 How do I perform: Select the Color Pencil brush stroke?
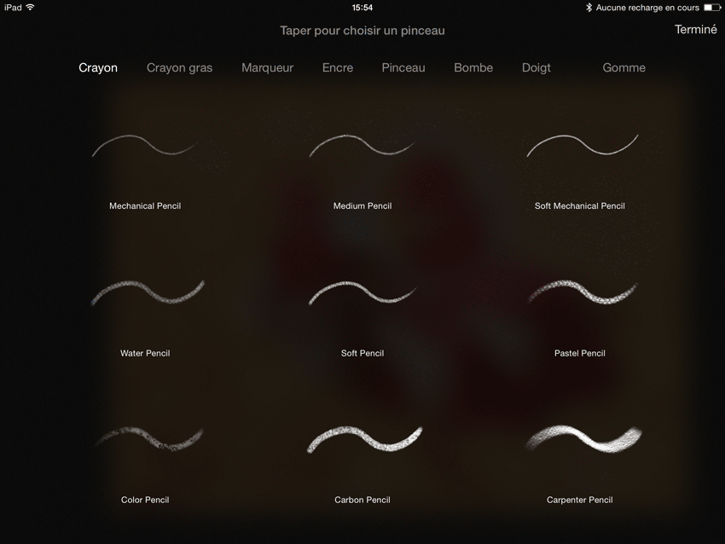pos(149,438)
